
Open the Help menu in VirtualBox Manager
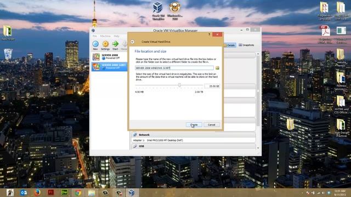coord(116,36)
